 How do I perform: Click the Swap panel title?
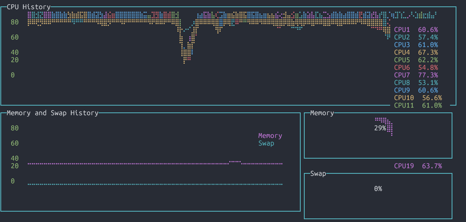(x=318, y=173)
